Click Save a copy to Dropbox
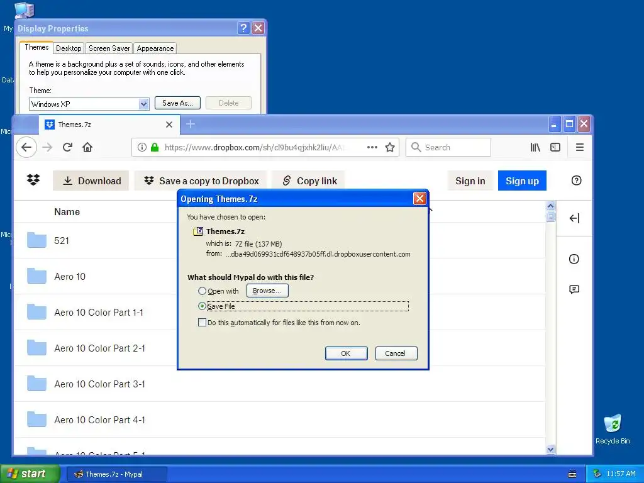The height and width of the screenshot is (483, 644). pos(201,180)
